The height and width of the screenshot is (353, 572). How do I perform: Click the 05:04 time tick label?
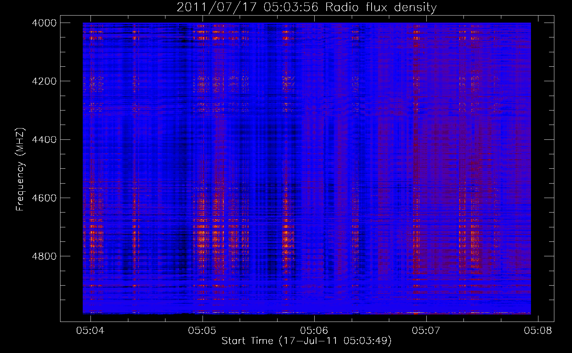pyautogui.click(x=91, y=330)
